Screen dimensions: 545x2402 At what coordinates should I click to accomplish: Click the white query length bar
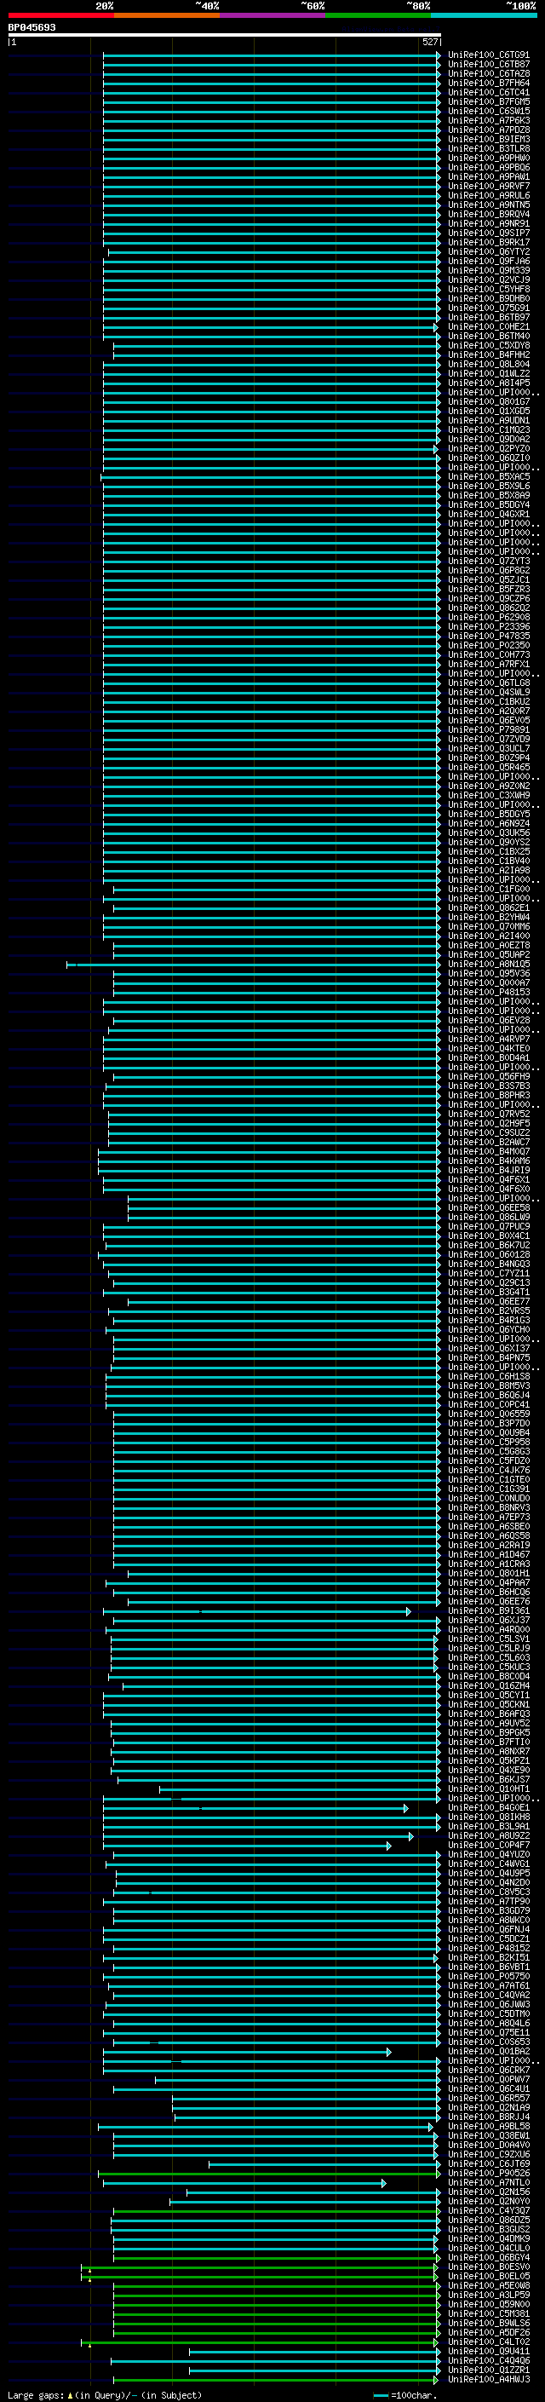[x=225, y=36]
